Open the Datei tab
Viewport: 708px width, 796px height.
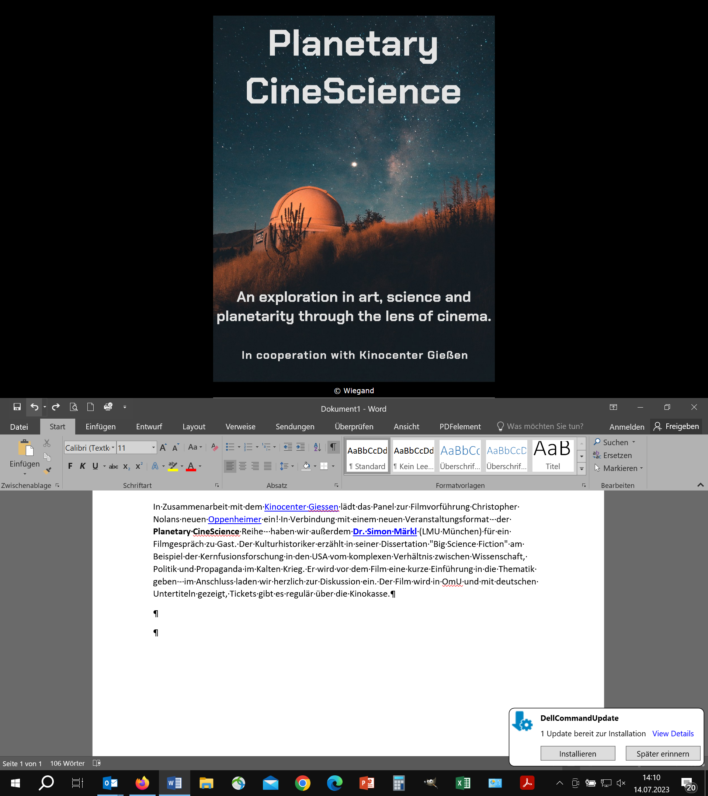pyautogui.click(x=19, y=427)
